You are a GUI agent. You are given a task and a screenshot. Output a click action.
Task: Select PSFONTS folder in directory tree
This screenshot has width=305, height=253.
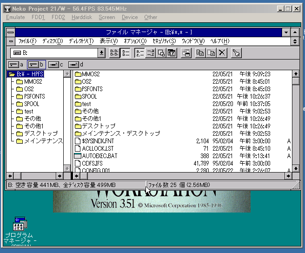pyautogui.click(x=31, y=96)
